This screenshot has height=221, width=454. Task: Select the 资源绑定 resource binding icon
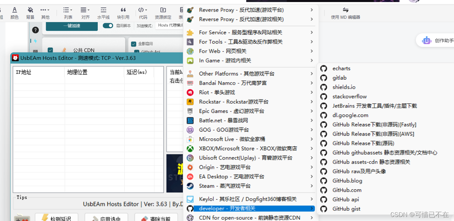point(163,10)
